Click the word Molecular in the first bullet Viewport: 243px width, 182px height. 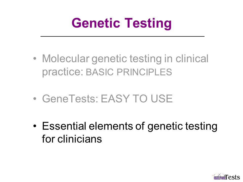[x=66, y=58]
